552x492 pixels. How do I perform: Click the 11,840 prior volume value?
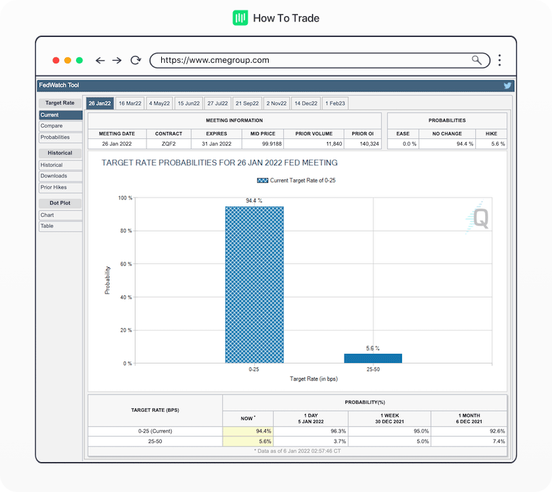(x=334, y=144)
